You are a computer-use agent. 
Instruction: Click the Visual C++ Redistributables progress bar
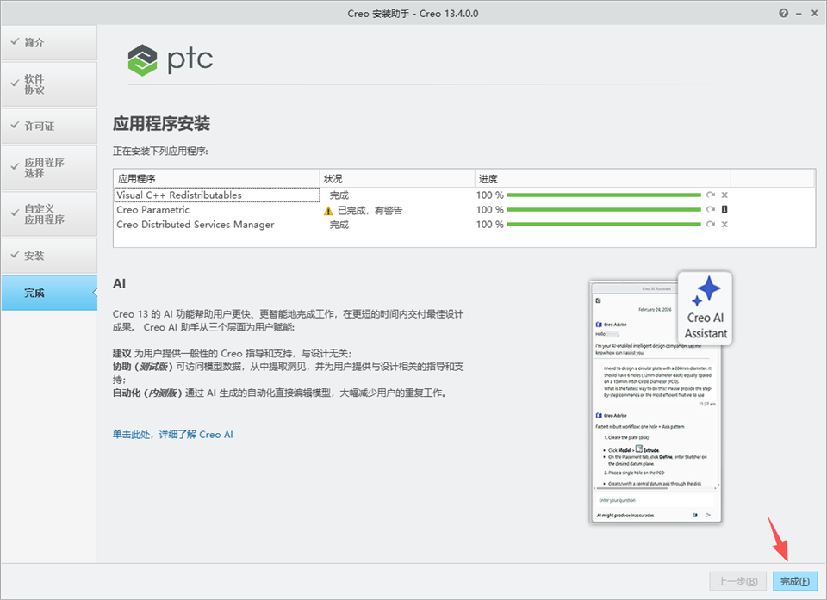click(604, 195)
